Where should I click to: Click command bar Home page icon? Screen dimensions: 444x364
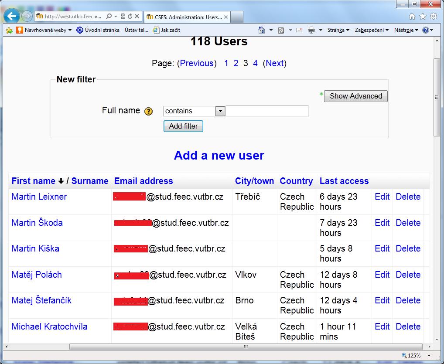pos(262,30)
